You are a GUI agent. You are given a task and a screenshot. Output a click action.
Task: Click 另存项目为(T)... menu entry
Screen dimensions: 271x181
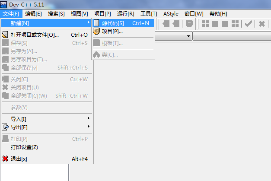pos(47,60)
